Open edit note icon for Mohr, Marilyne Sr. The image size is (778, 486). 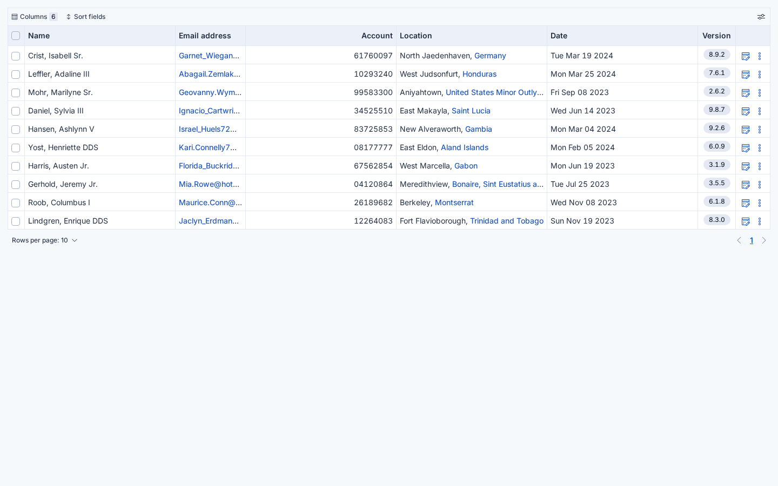746,93
